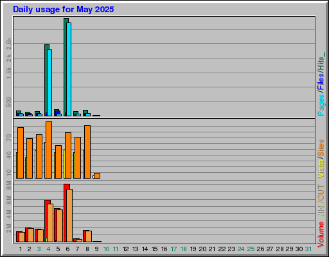Click the red Volume bar for day 6

67,213
